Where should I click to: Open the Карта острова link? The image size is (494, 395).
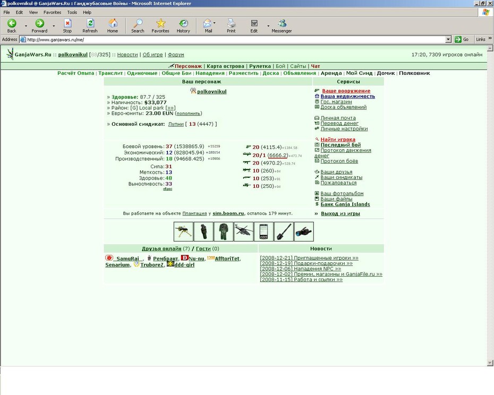pos(225,66)
